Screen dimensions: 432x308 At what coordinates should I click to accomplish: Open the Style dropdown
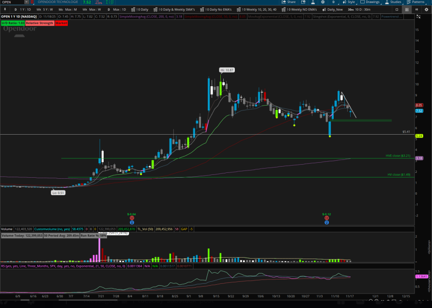[x=349, y=2]
